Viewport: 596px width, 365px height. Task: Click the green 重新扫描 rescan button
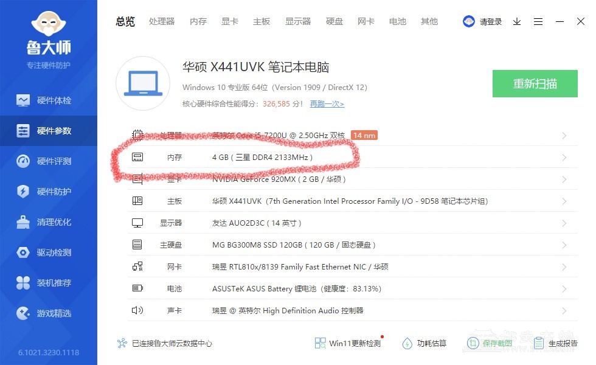click(535, 84)
